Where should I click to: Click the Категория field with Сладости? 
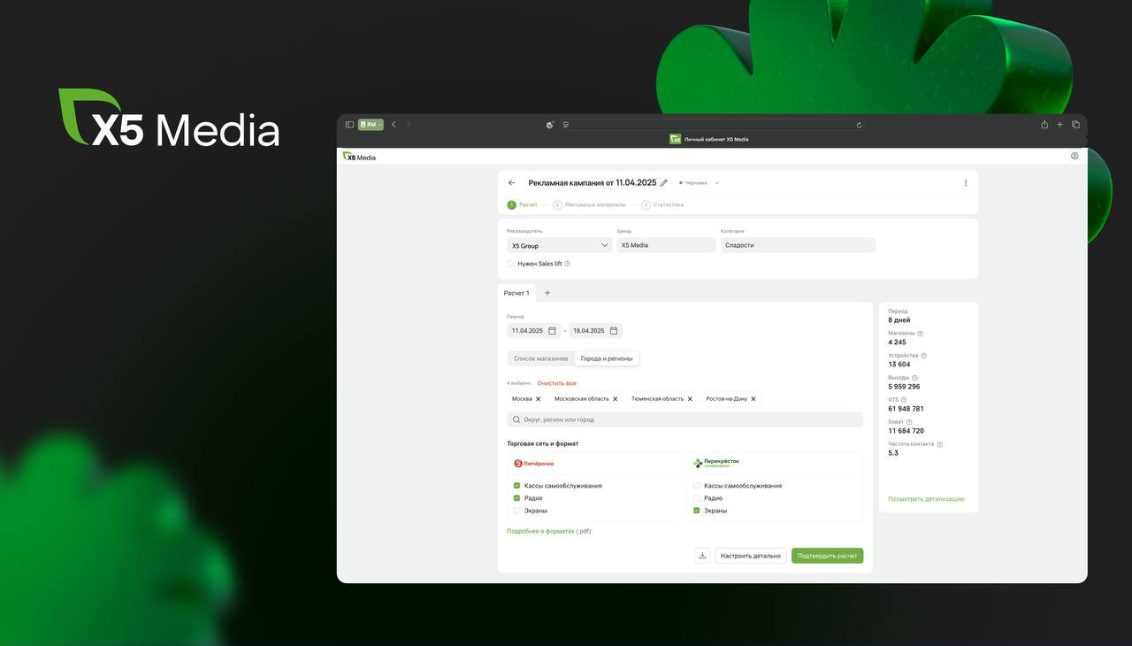pos(798,245)
